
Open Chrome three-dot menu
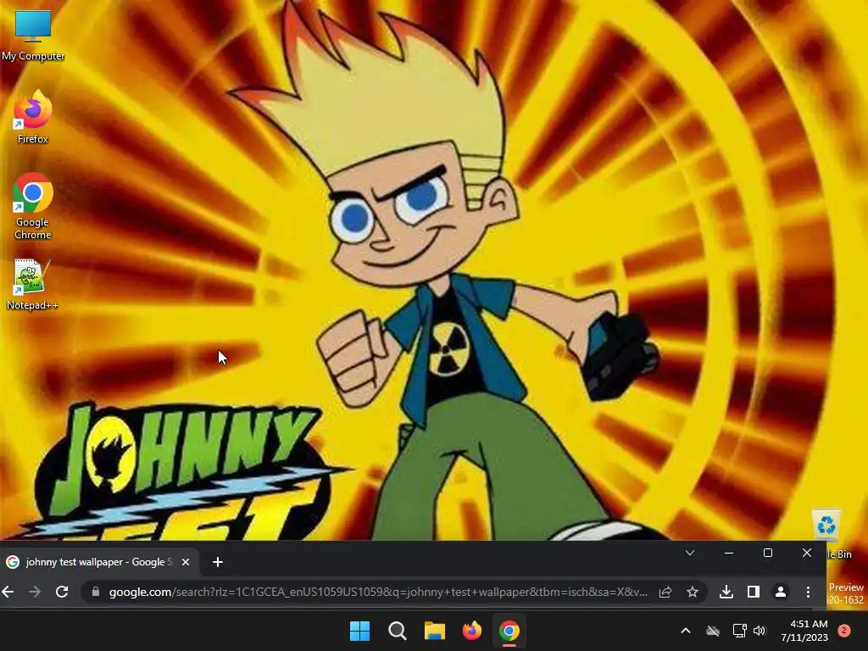coord(808,592)
